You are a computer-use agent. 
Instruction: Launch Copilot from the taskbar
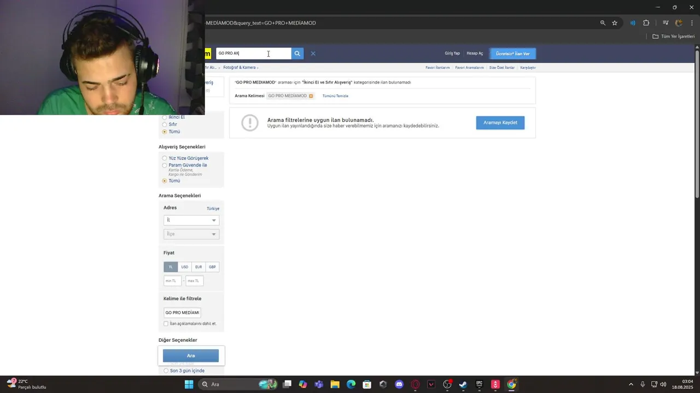[x=303, y=384]
